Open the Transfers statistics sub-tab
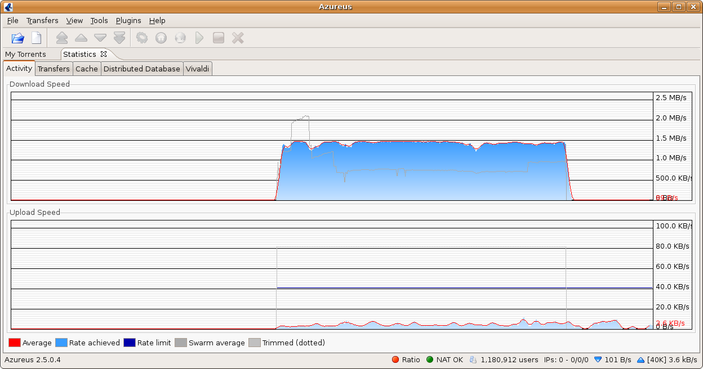Image resolution: width=703 pixels, height=369 pixels. coord(54,69)
